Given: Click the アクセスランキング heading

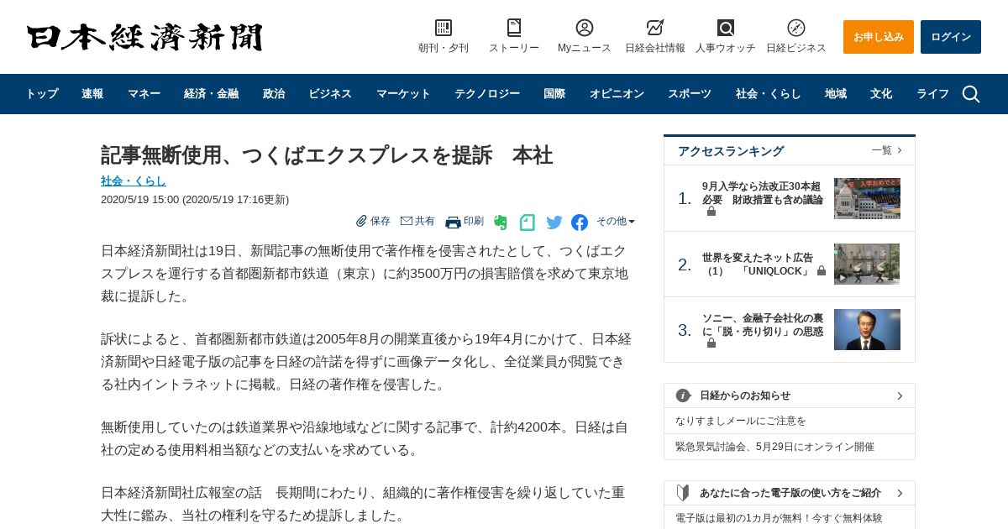Looking at the screenshot, I should point(731,151).
